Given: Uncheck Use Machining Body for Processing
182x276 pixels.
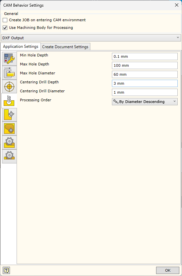Looking at the screenshot, I should [x=5, y=28].
